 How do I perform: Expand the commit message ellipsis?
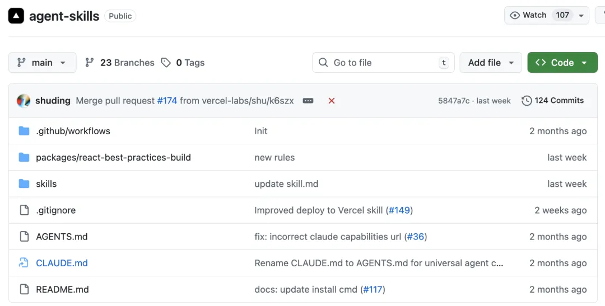(308, 101)
